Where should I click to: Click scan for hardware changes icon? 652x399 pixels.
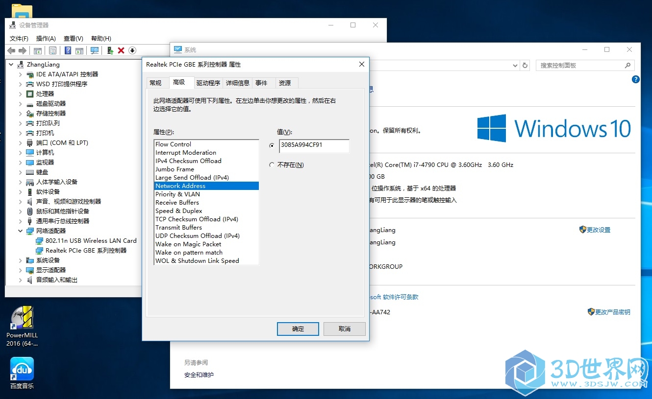coord(95,50)
